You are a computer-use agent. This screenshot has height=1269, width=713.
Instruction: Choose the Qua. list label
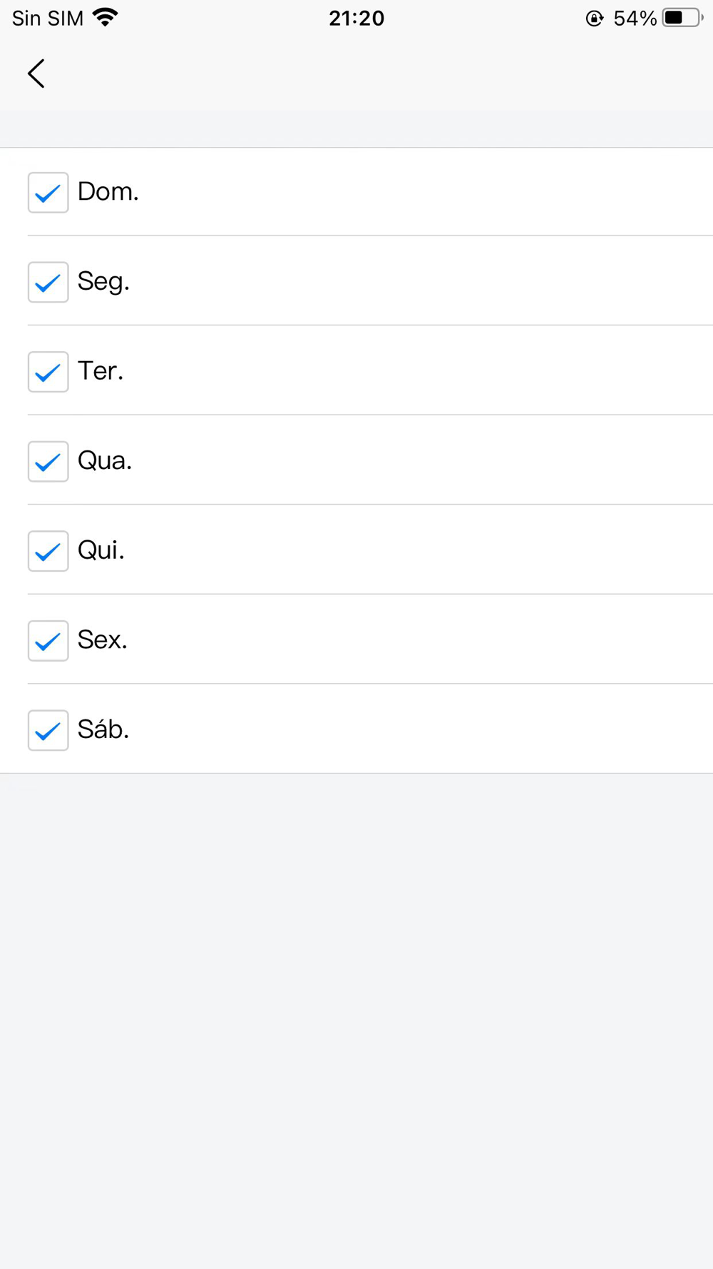click(x=105, y=461)
